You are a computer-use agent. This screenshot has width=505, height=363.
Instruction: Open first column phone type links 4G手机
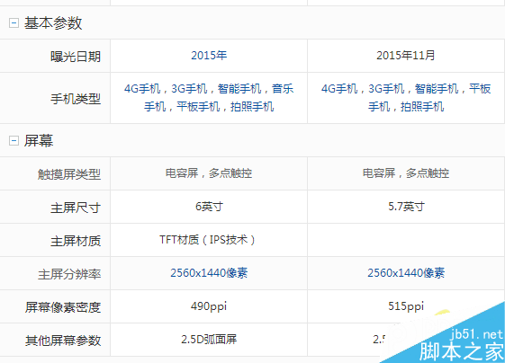[x=142, y=89]
